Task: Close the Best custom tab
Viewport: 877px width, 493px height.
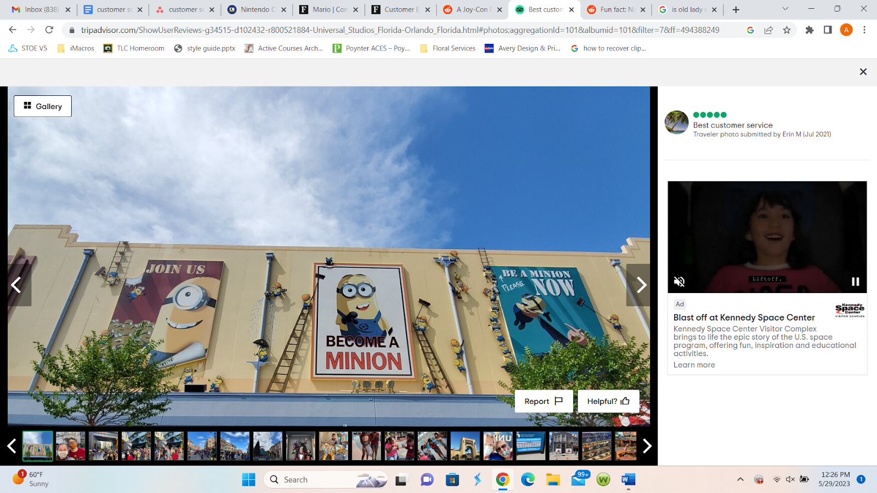Action: [x=572, y=9]
